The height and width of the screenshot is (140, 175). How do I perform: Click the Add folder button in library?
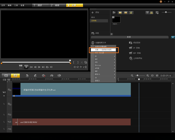pyautogui.click(x=95, y=12)
